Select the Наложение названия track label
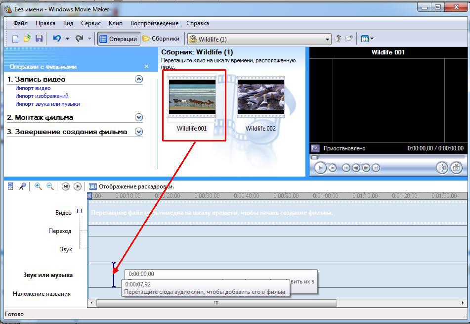This screenshot has height=324, width=470. pos(42,294)
